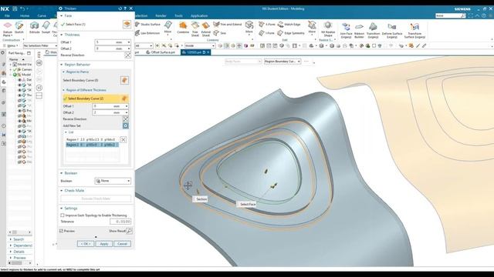Toggle the Preview checkbox
The image size is (494, 277).
[62, 231]
